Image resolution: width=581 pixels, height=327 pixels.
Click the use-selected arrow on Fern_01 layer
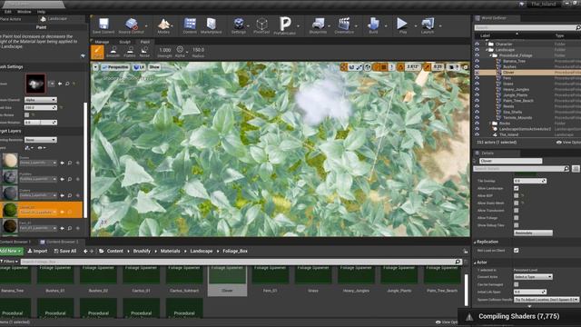click(62, 228)
